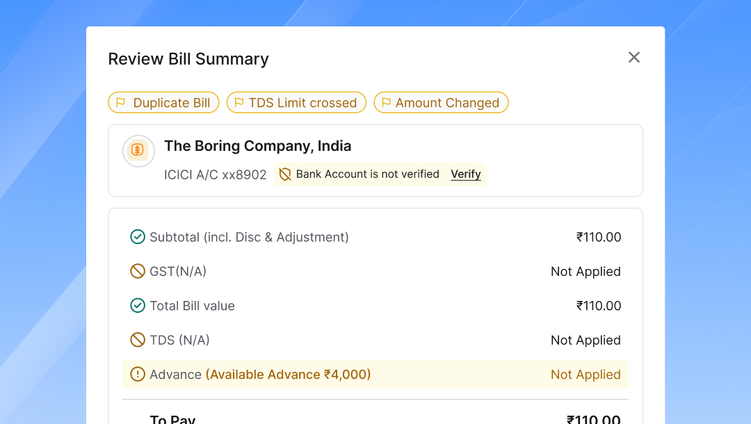Screen dimensions: 751x424
Task: Select The Boring Company, India vendor name
Action: [258, 146]
